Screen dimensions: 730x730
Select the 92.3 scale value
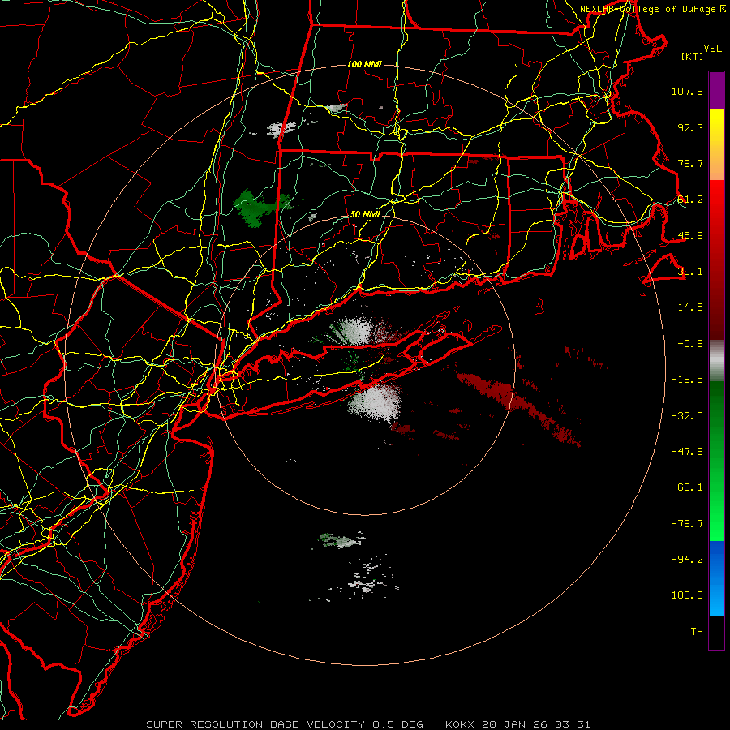690,127
